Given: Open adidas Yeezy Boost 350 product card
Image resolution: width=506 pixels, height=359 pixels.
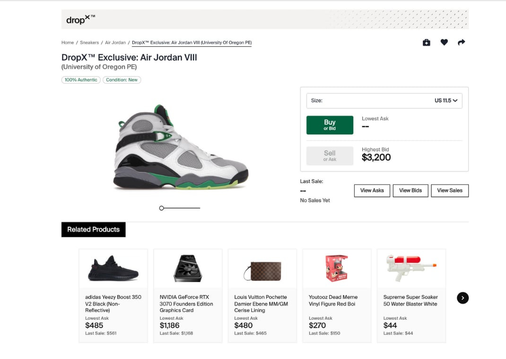Looking at the screenshot, I should coord(113,295).
